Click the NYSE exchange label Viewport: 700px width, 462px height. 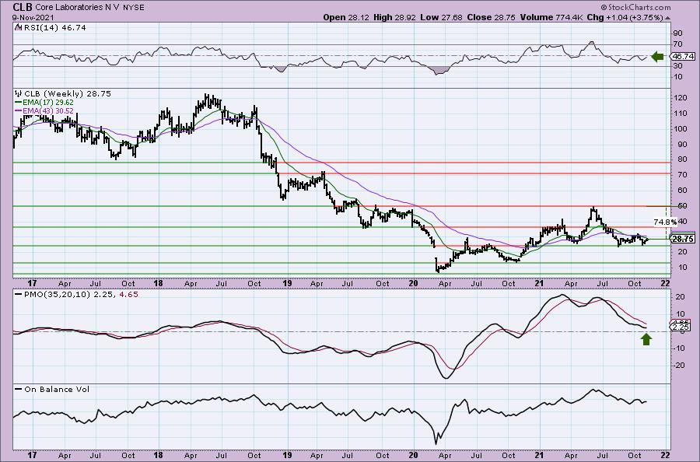coord(132,8)
